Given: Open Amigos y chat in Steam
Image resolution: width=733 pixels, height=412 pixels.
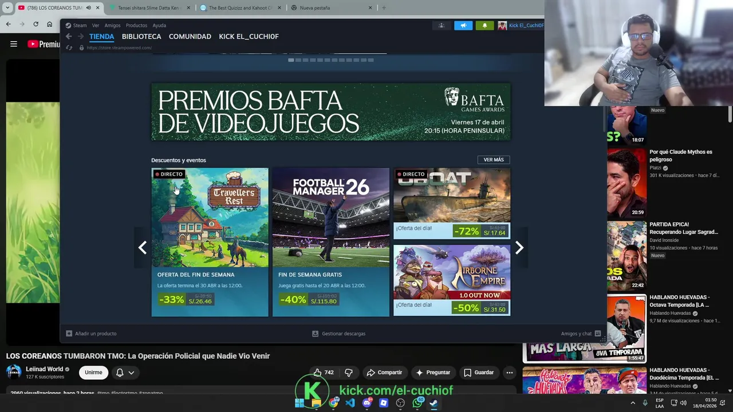Looking at the screenshot, I should 581,334.
